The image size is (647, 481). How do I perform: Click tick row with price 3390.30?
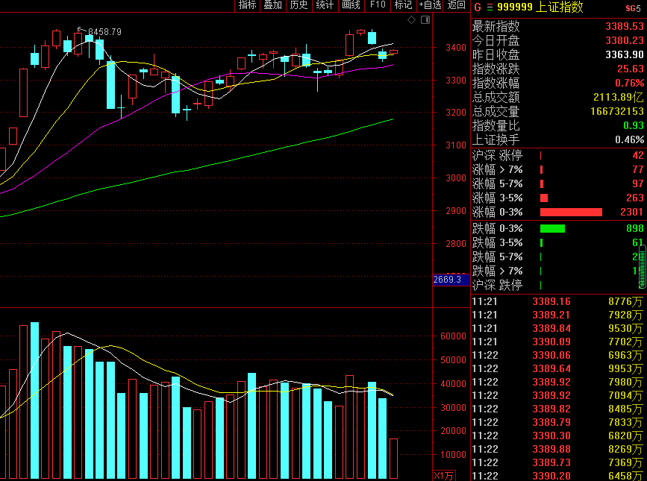[x=558, y=436]
